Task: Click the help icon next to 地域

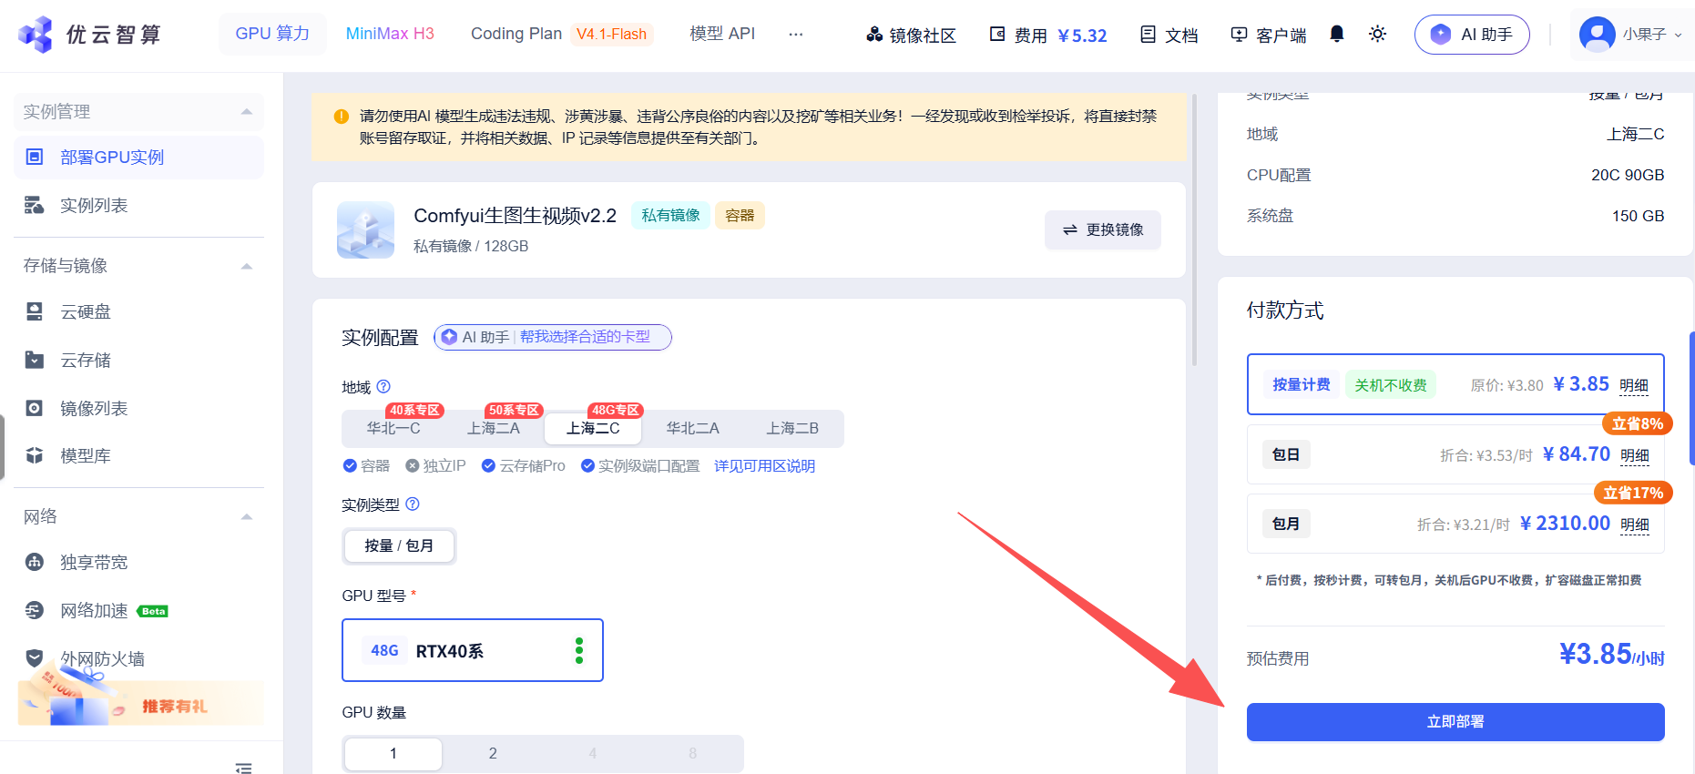Action: tap(383, 387)
